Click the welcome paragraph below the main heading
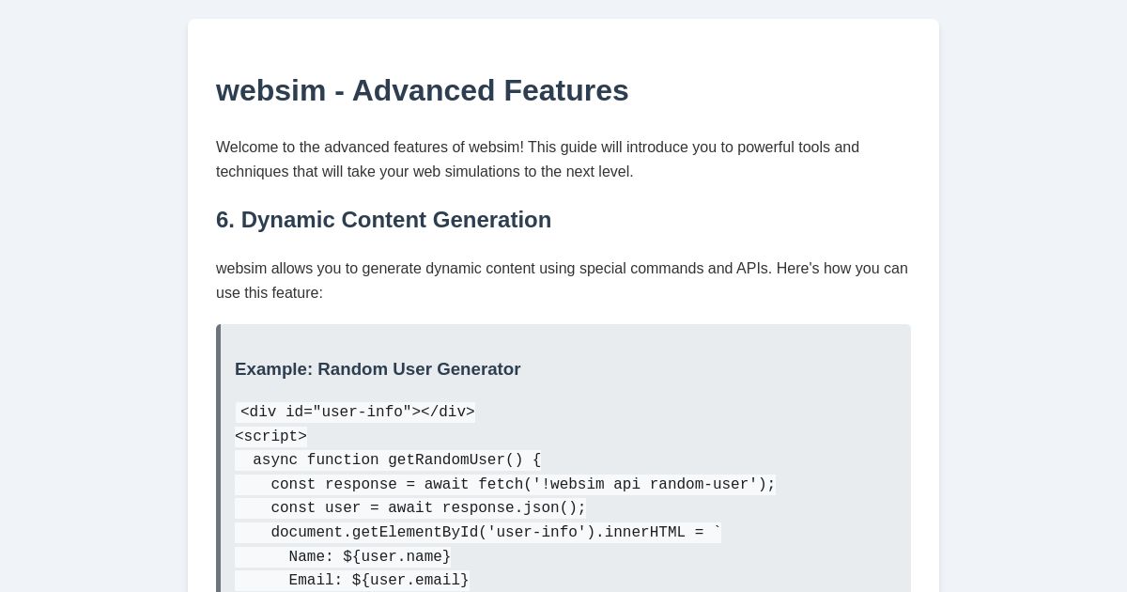Viewport: 1127px width, 592px height. point(537,160)
